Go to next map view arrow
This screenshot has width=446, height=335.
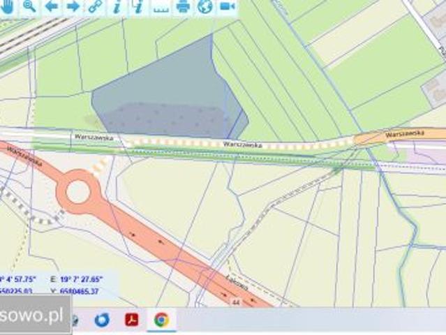(x=73, y=6)
